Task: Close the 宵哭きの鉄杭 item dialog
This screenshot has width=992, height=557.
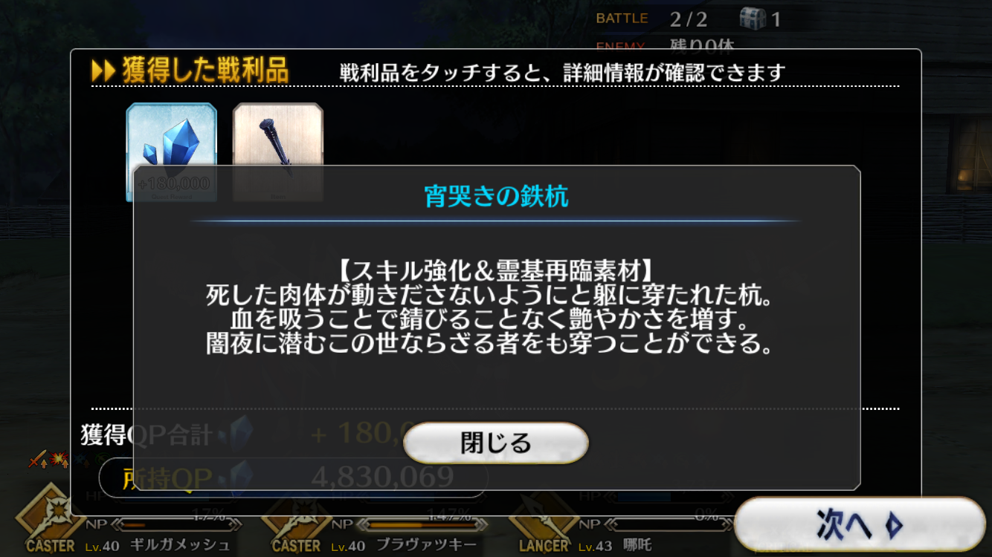Action: 496,443
